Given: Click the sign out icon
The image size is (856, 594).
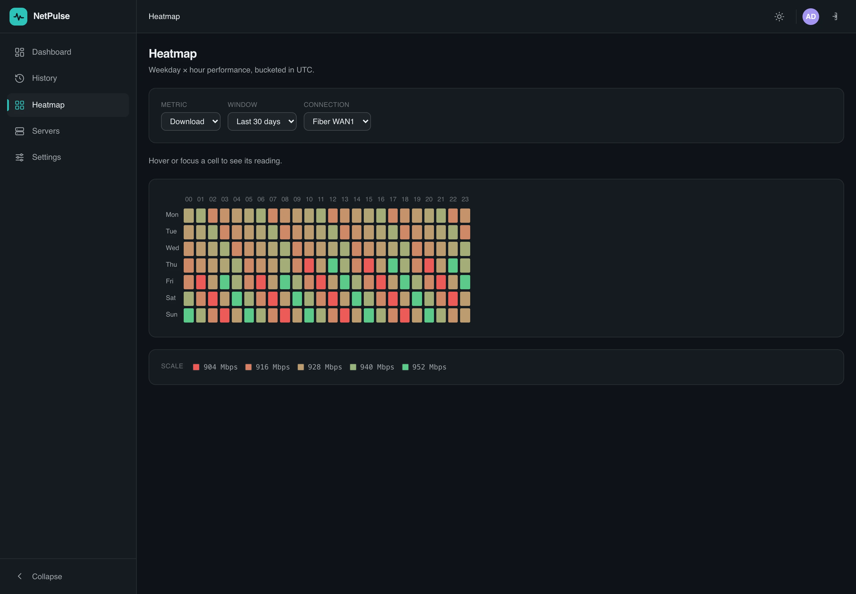Looking at the screenshot, I should click(835, 16).
